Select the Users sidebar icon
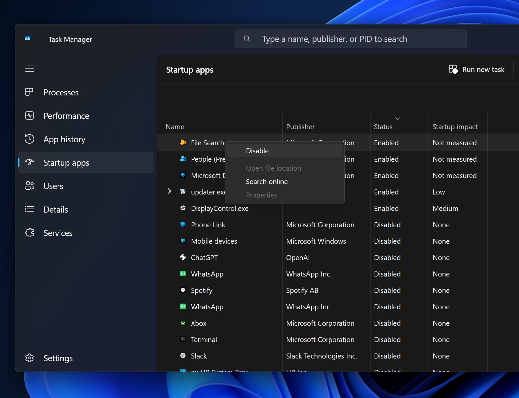The width and height of the screenshot is (519, 398). [x=29, y=186]
